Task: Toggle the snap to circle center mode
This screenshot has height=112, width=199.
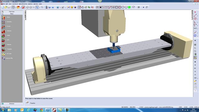Action: pos(117,7)
